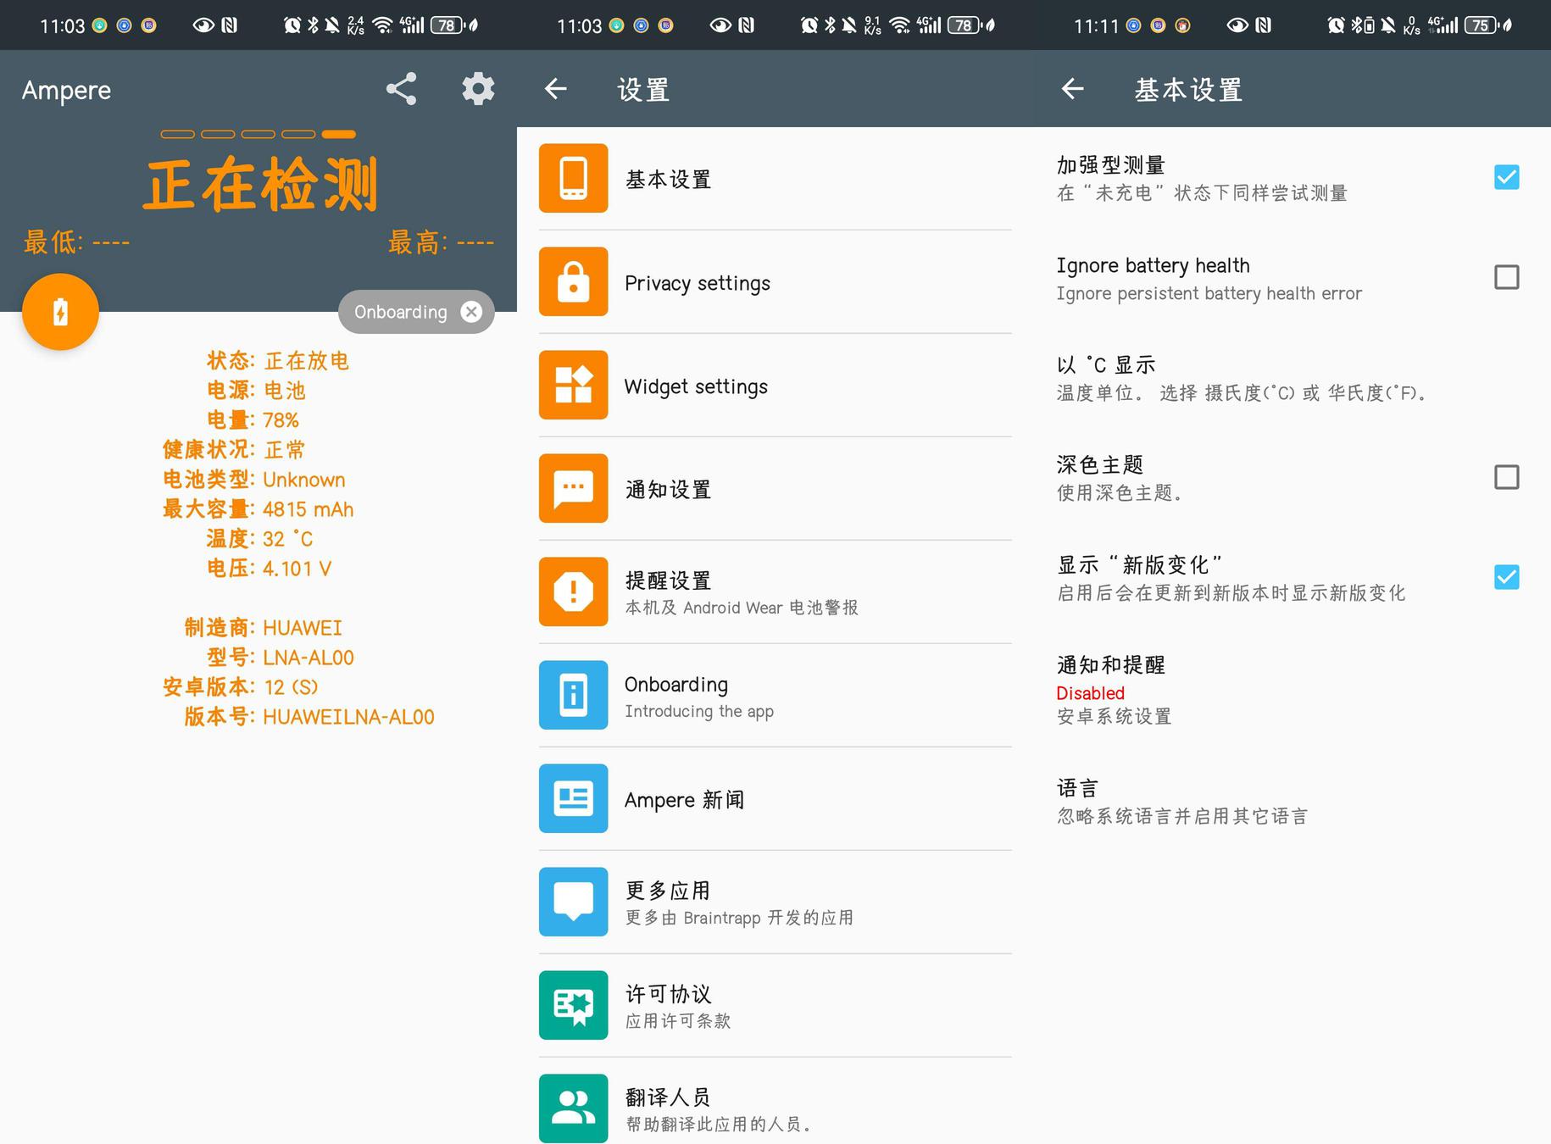Open the 以 °C 显示 temperature unit setting

pos(1292,378)
